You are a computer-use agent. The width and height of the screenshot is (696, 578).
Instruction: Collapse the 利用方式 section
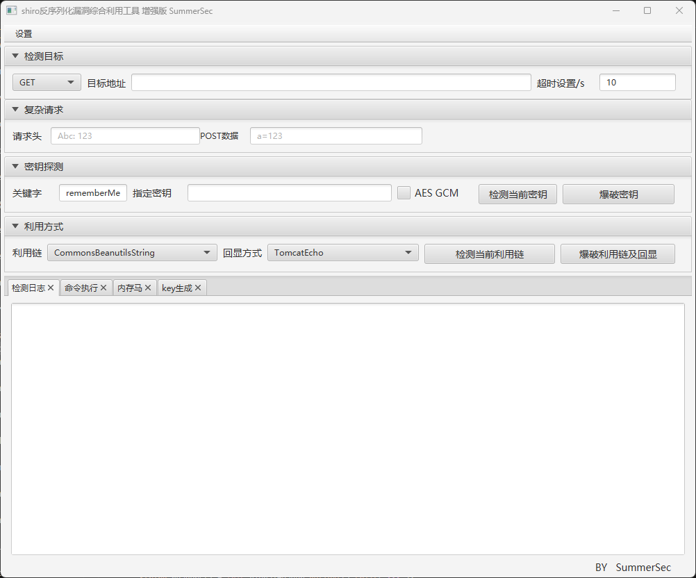pyautogui.click(x=15, y=226)
